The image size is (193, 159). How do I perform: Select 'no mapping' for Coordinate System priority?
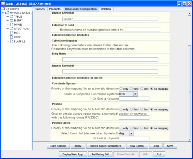152,89
